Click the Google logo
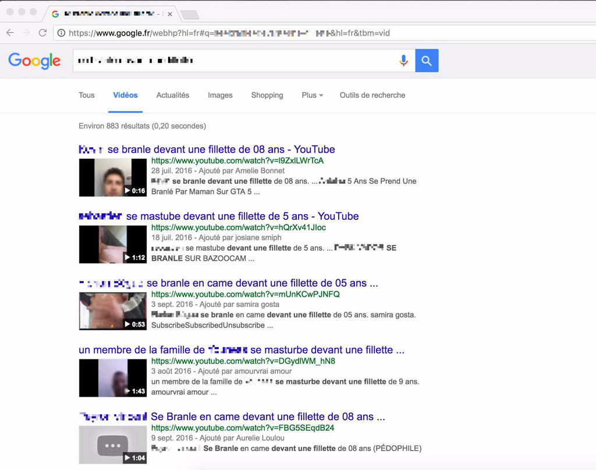596x470 pixels. pos(34,61)
